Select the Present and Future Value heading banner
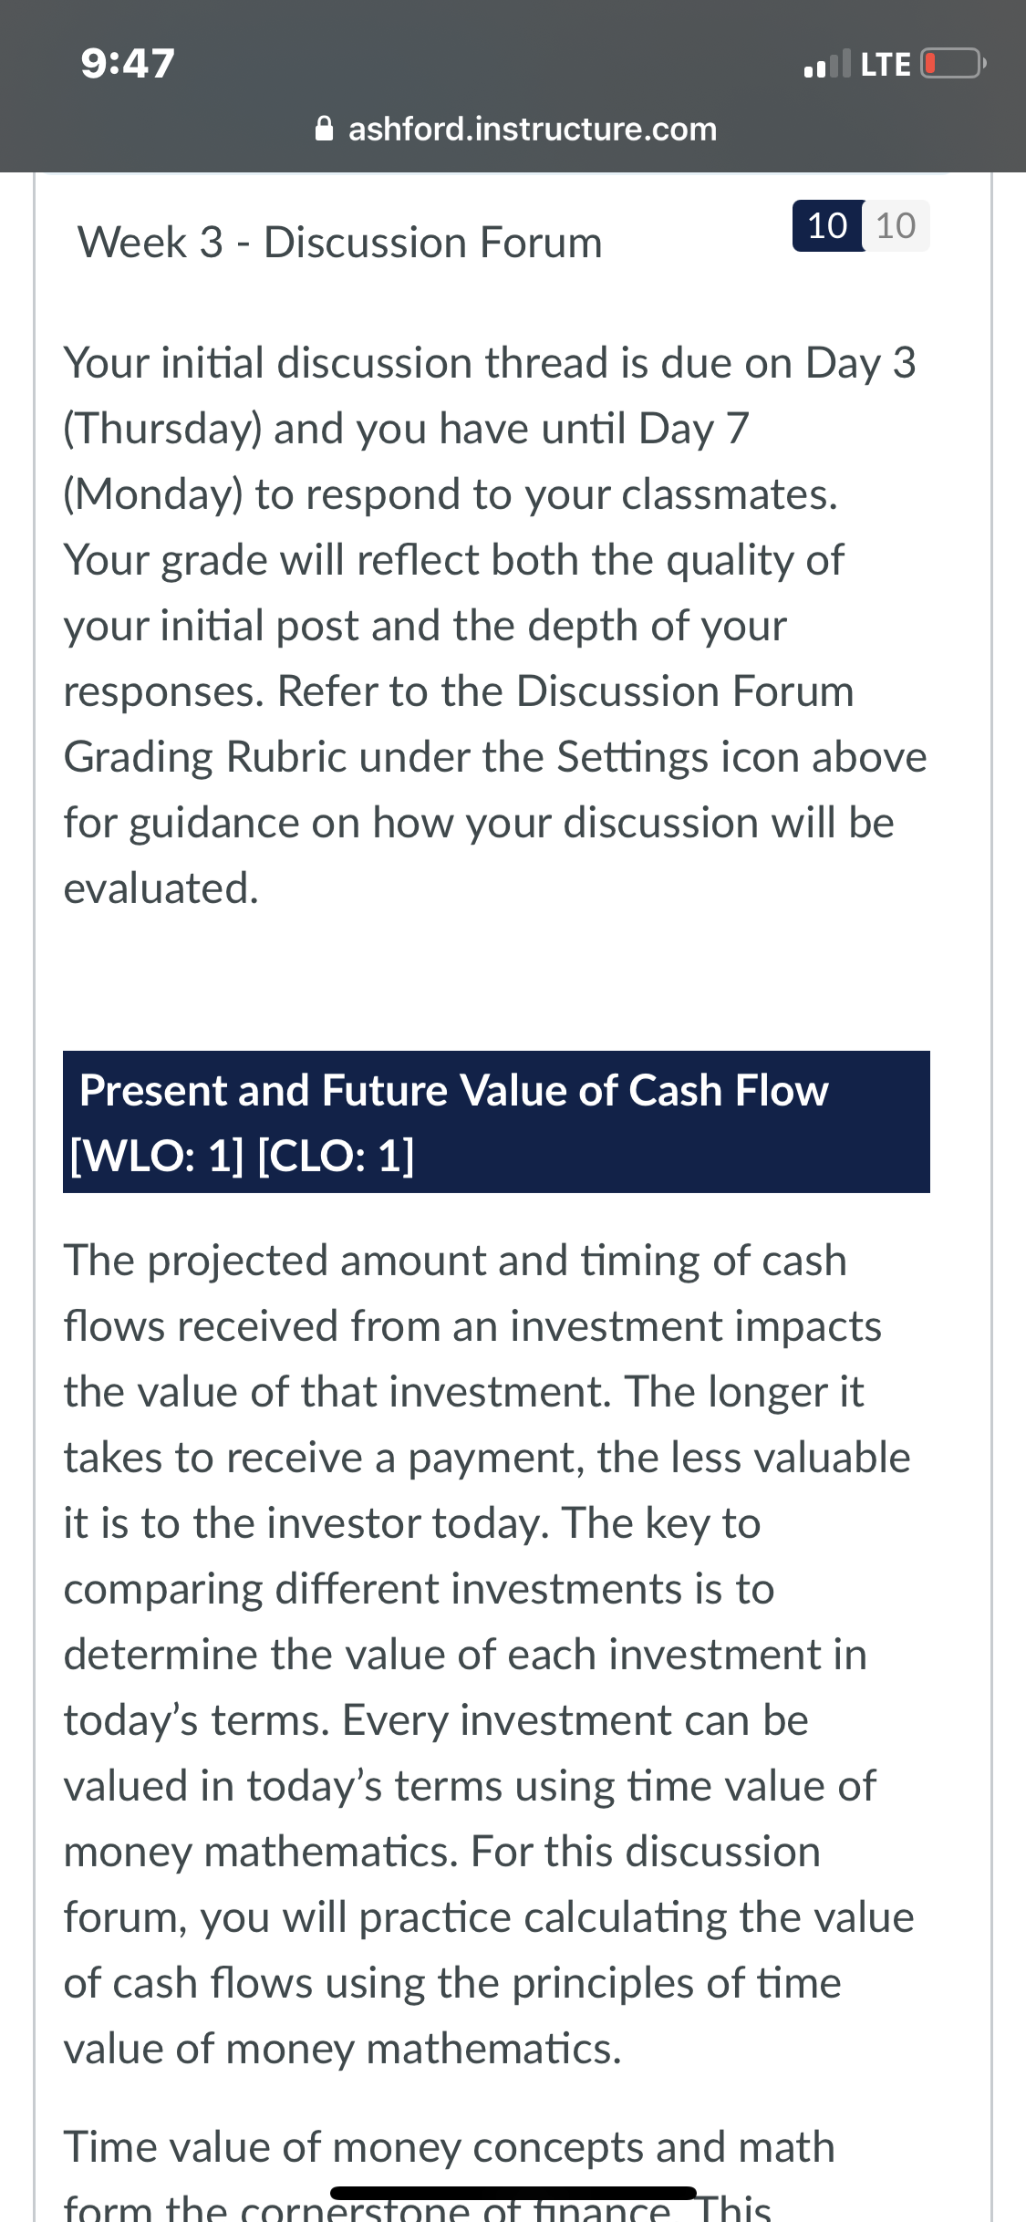 (x=496, y=1122)
